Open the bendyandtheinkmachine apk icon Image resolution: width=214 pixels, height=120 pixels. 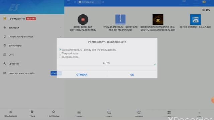pyautogui.click(x=158, y=19)
